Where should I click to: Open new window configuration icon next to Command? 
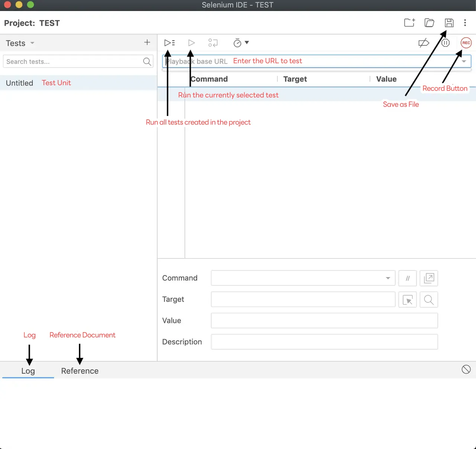click(429, 278)
